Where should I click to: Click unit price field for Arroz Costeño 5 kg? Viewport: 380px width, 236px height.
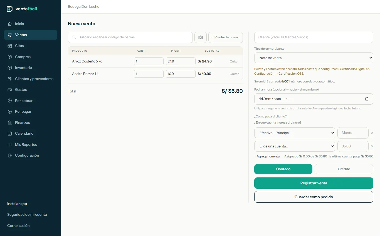pyautogui.click(x=181, y=61)
